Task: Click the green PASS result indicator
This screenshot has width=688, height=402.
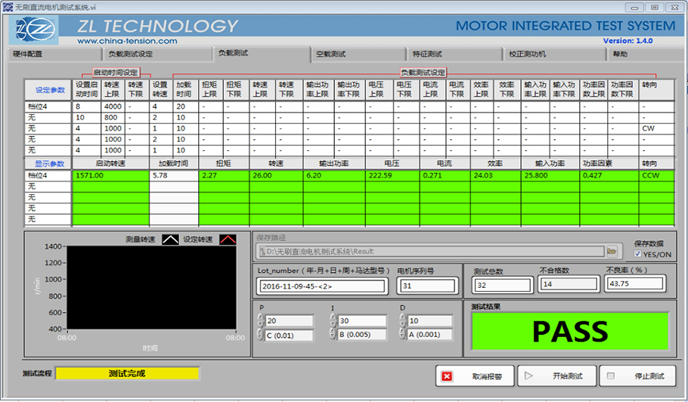Action: click(x=569, y=332)
